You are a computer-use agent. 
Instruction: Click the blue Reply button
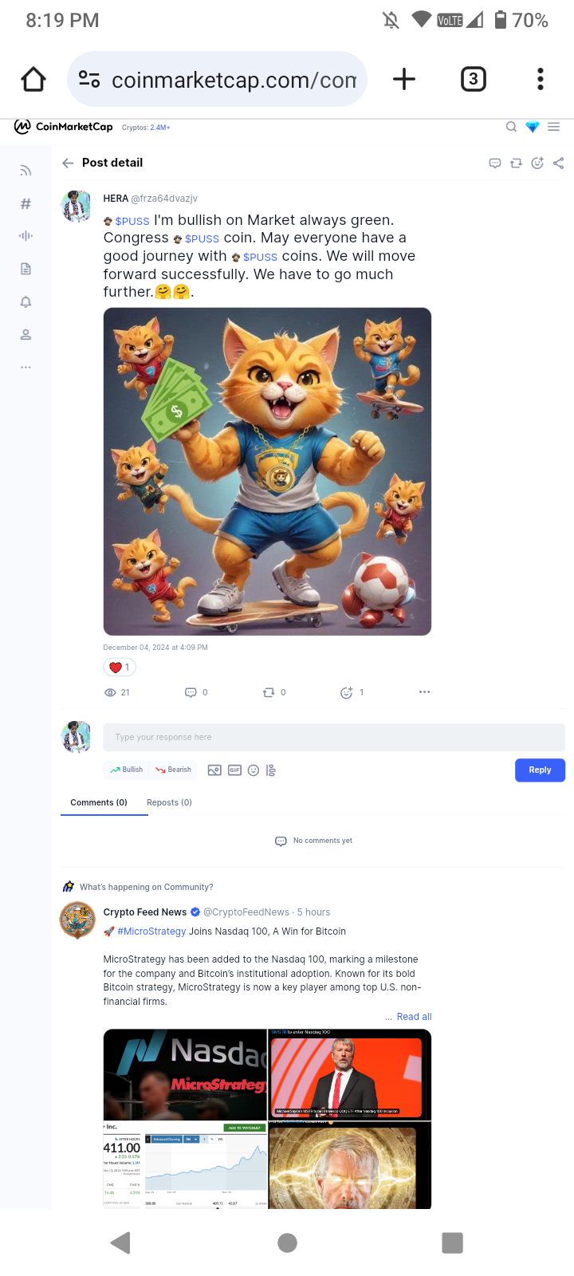point(540,770)
